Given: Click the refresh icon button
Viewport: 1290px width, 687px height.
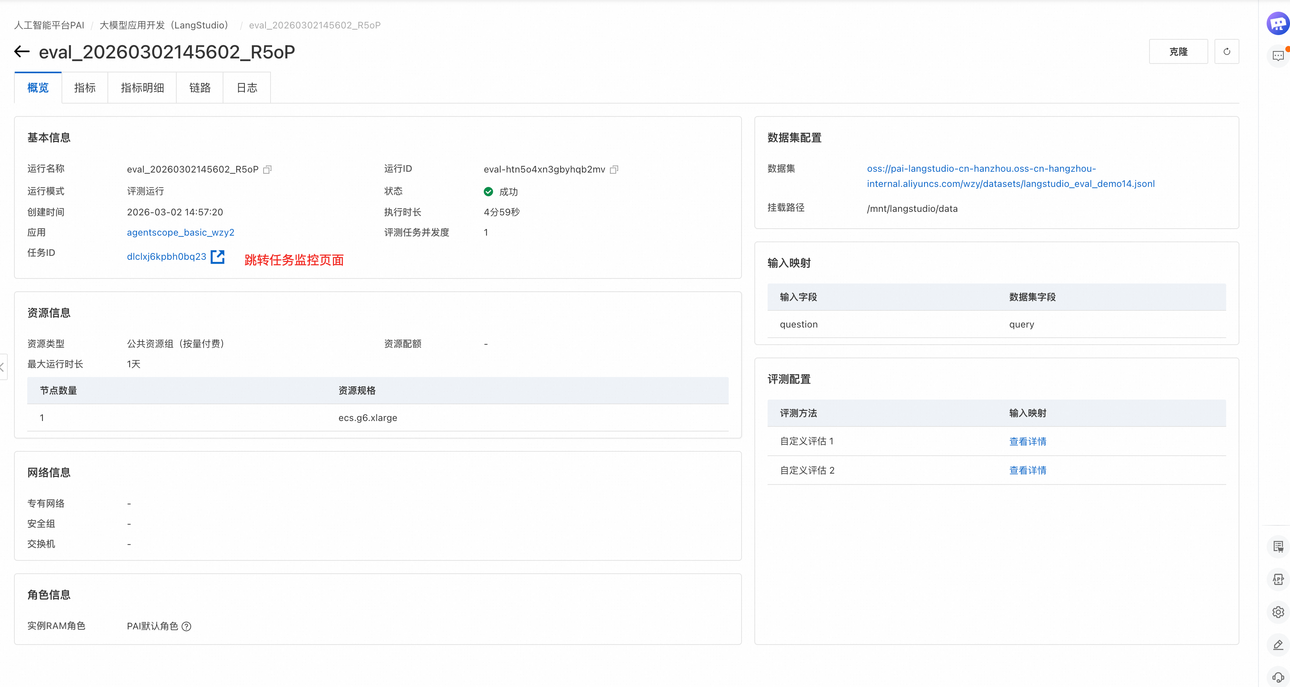Looking at the screenshot, I should 1227,52.
